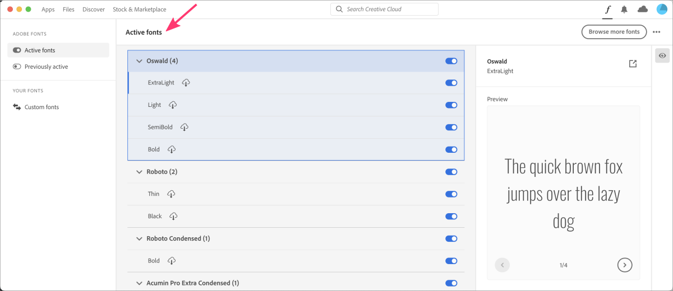Go to next preview sample arrow
The width and height of the screenshot is (673, 291).
click(x=624, y=265)
